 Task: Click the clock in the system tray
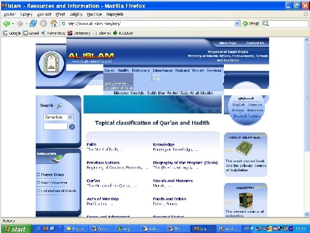coord(301,229)
